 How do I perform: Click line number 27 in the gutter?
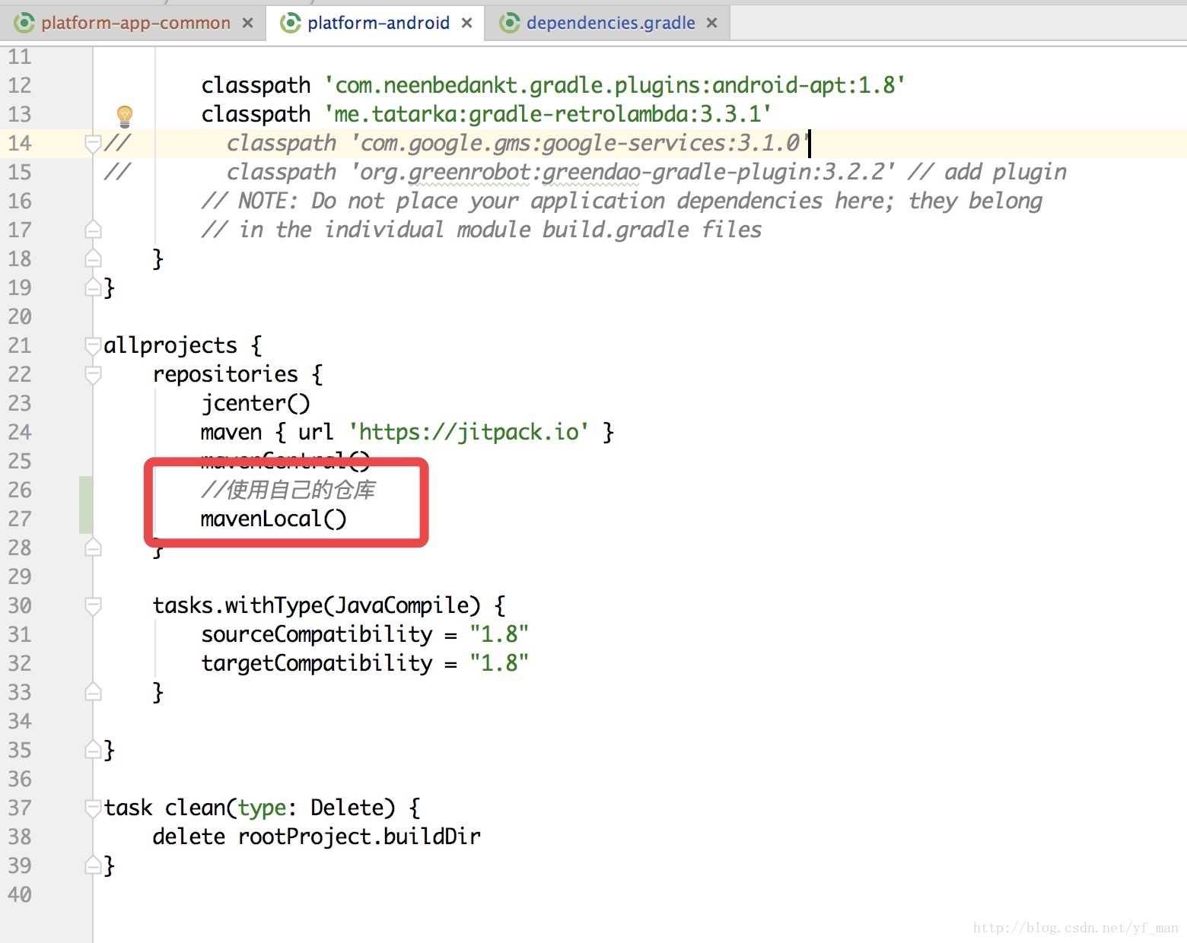pos(20,519)
